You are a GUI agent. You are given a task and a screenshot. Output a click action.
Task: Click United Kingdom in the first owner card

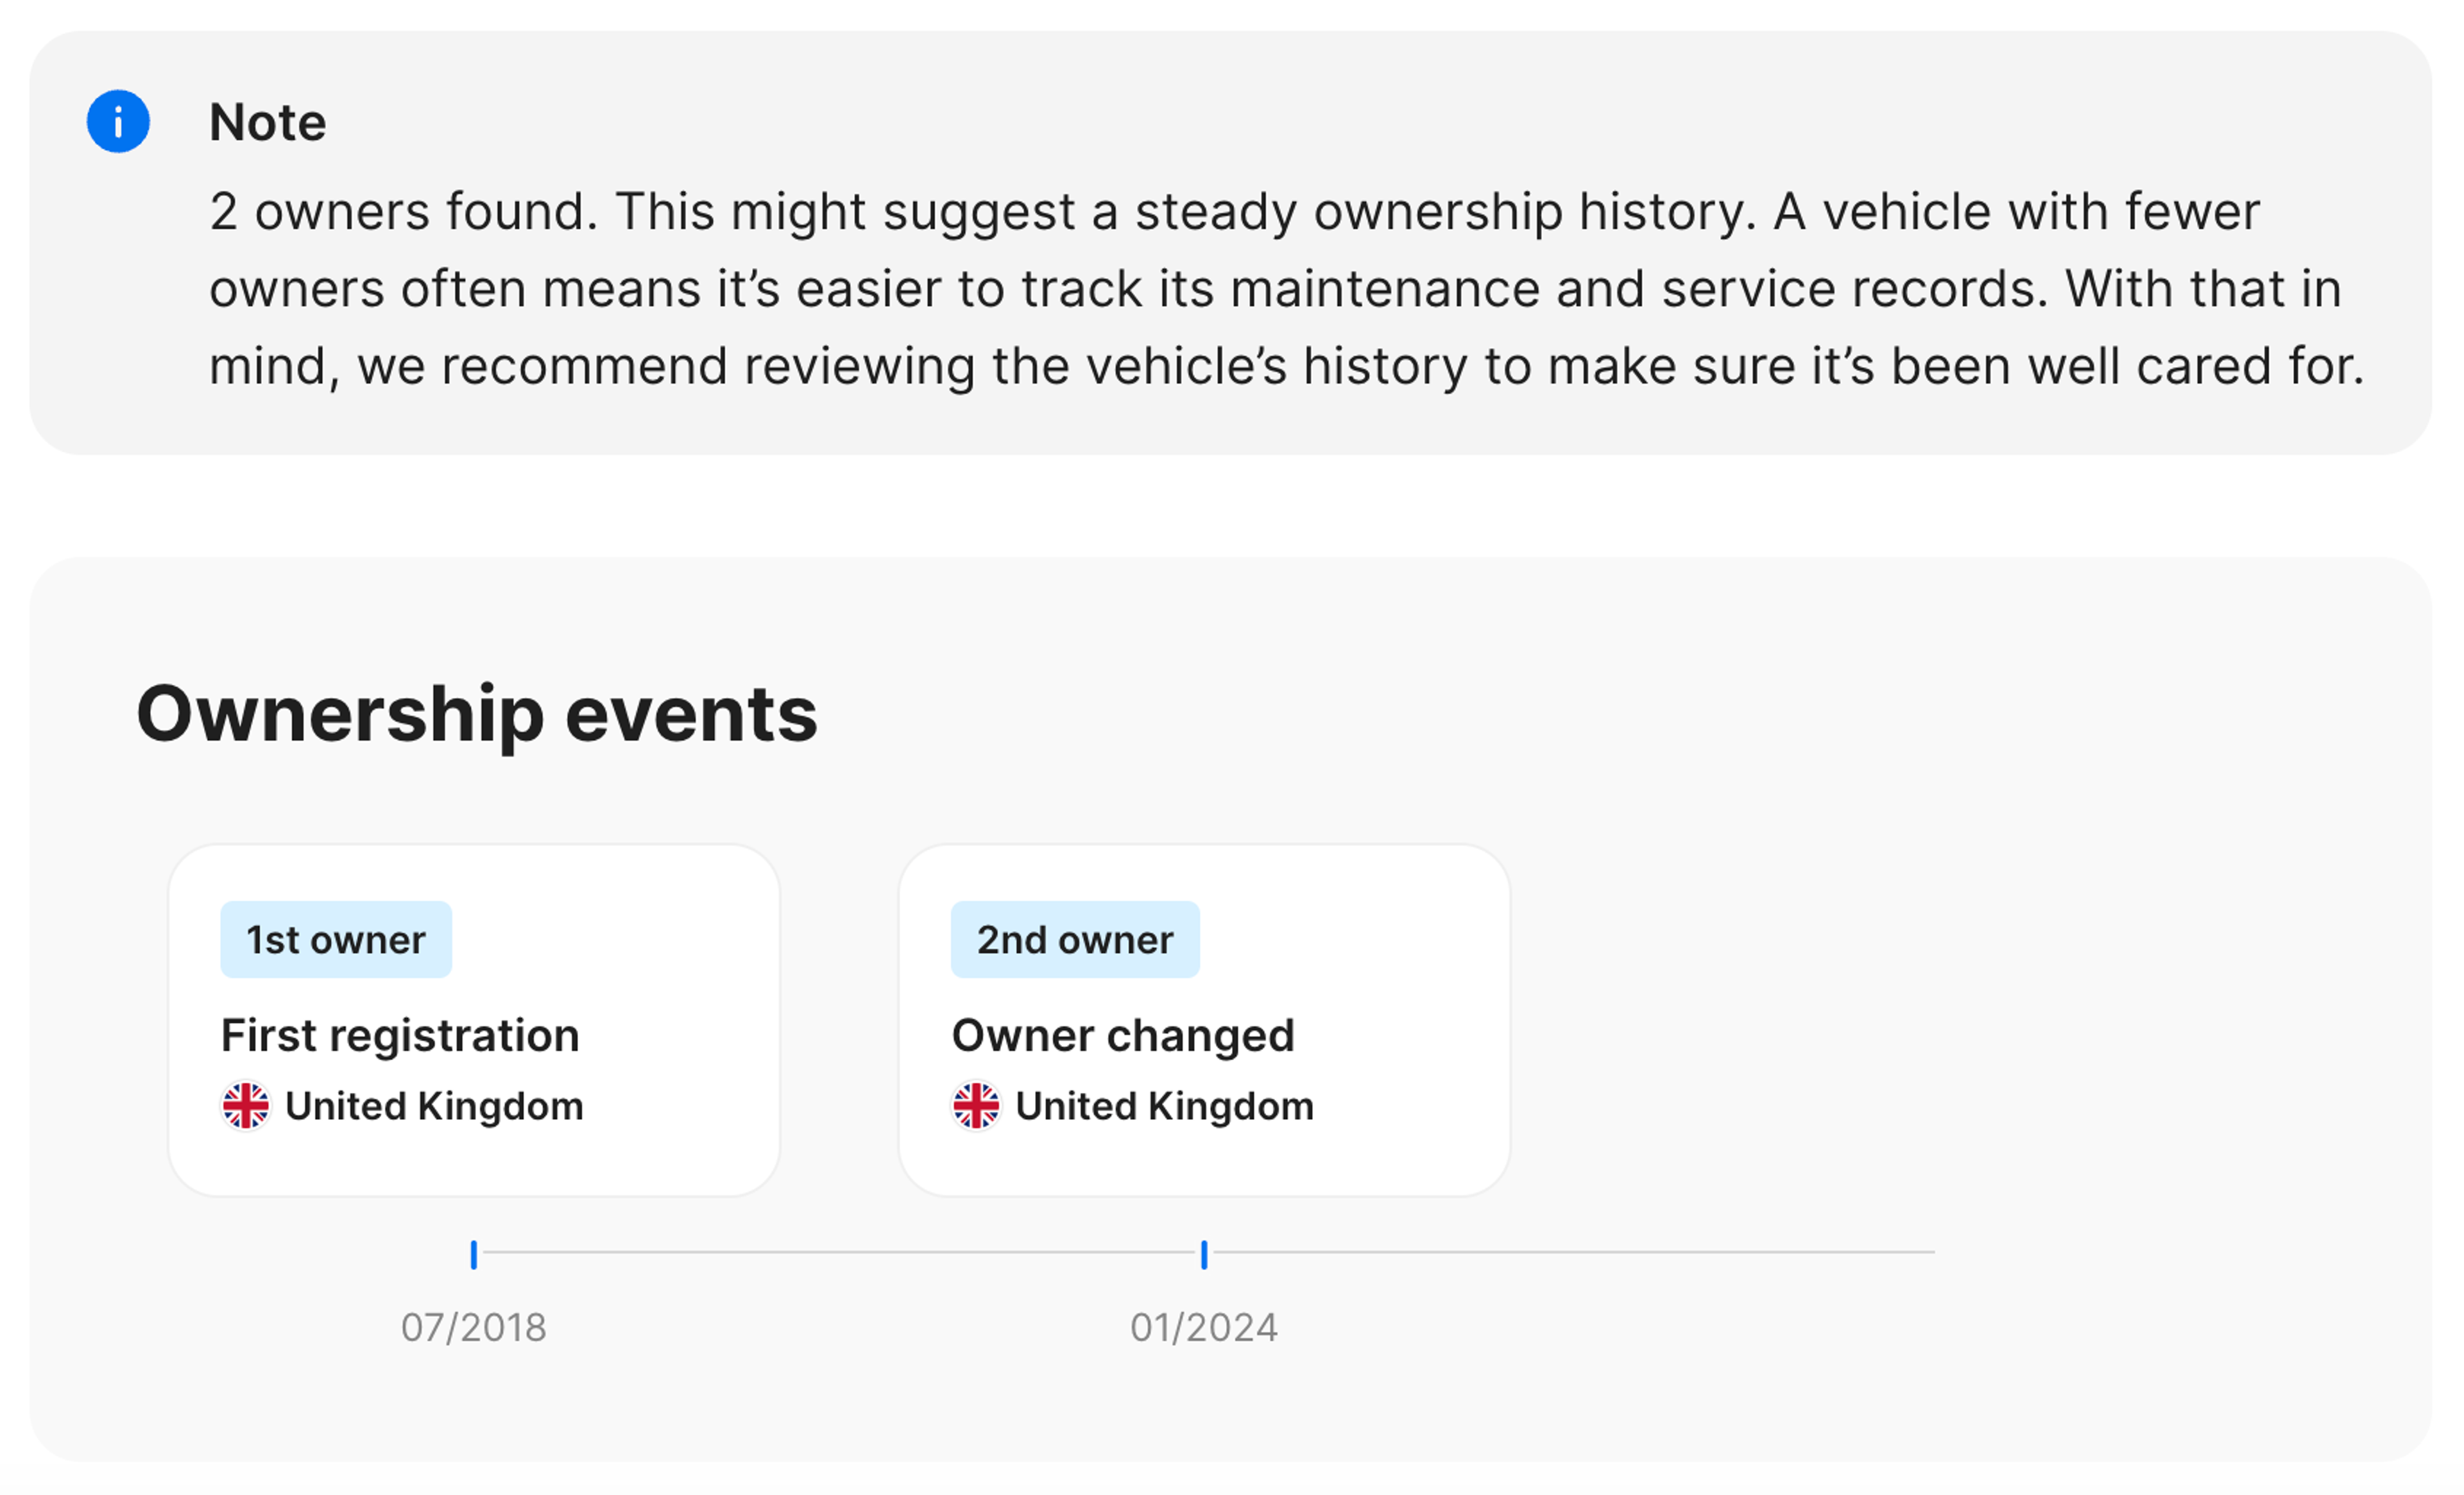434,1106
